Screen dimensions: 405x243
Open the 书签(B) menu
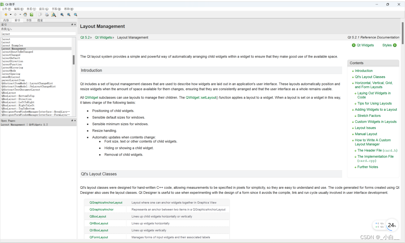point(56,9)
